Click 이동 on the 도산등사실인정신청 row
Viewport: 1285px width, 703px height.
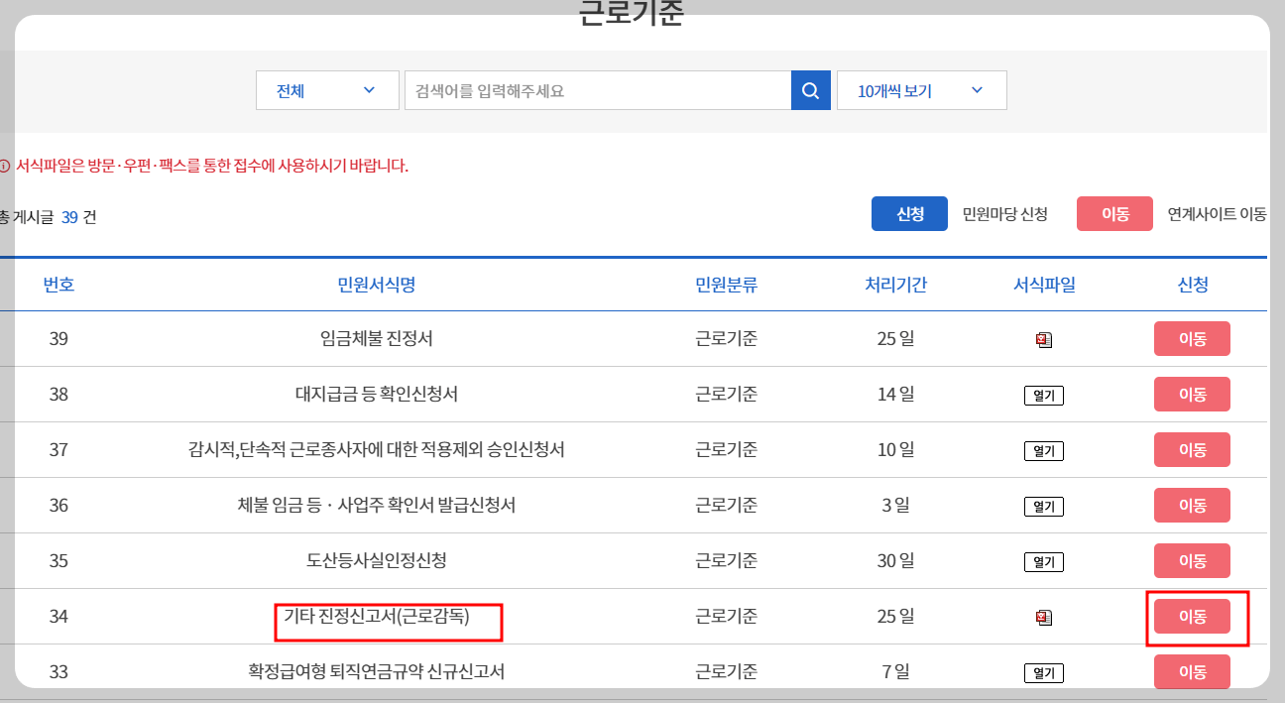point(1192,561)
